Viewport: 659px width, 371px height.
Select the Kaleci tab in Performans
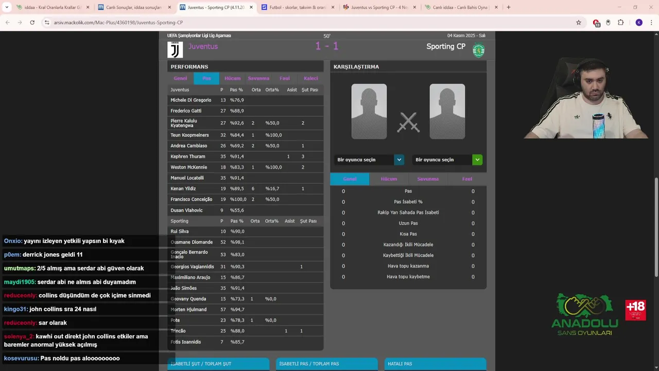pyautogui.click(x=311, y=78)
